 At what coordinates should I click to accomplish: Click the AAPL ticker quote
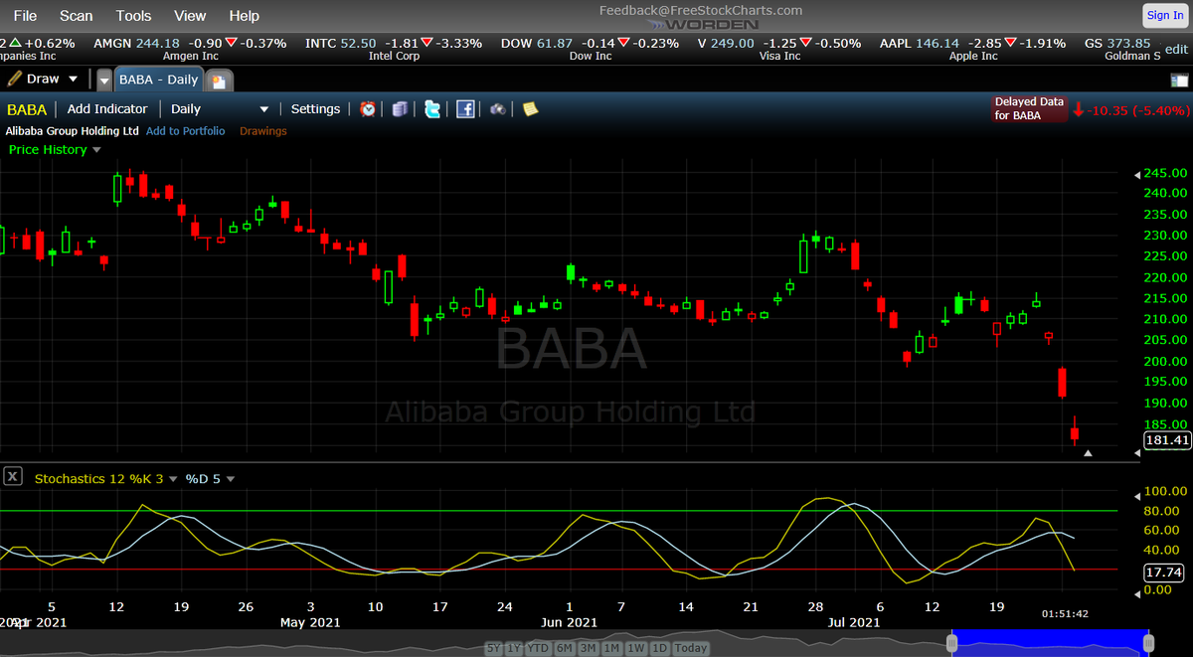pos(972,50)
